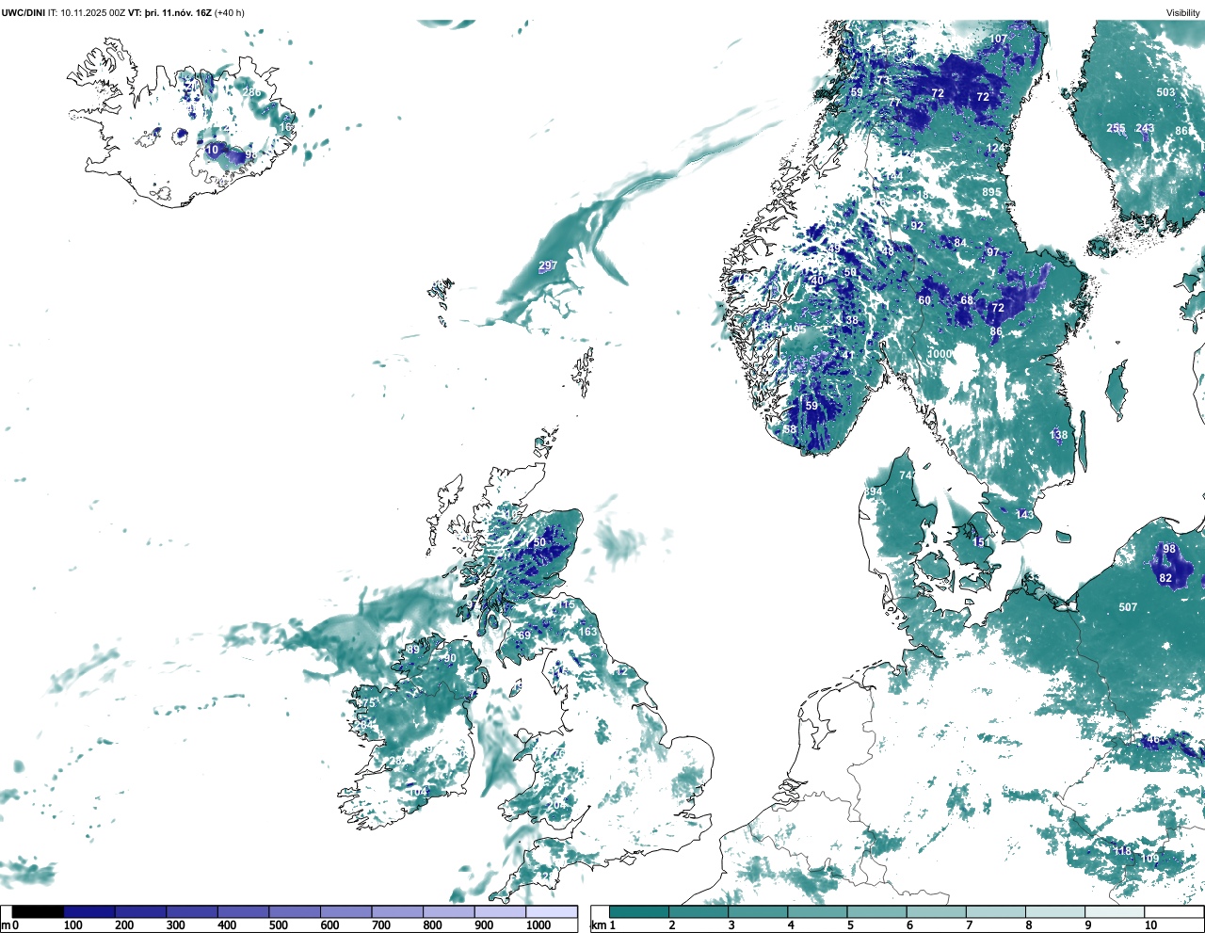Click the '98' value in the Baltic fog patch
This screenshot has width=1205, height=933.
point(1169,549)
